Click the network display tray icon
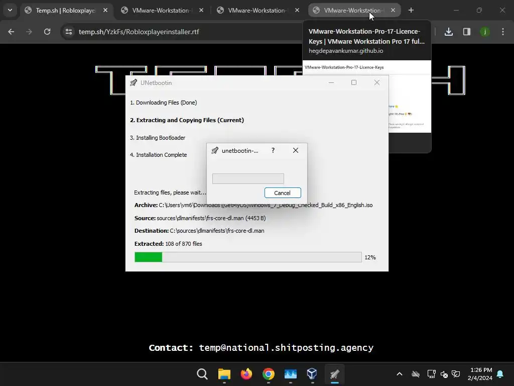 click(431, 374)
